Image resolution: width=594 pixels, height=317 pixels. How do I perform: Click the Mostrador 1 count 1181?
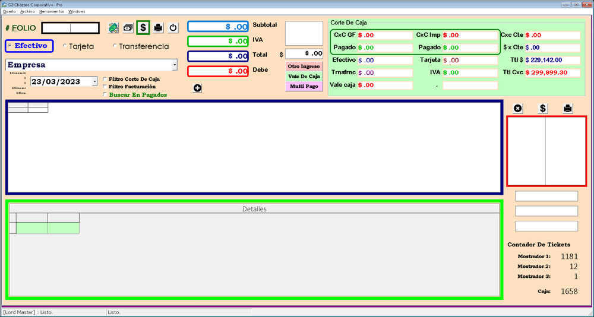(570, 256)
